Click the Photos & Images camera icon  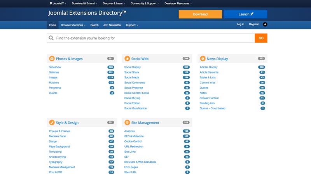point(52,59)
